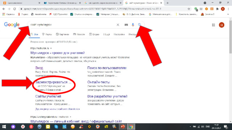The width and height of the screenshot is (232, 130).
Task: Click the Google logo
Action: [x=12, y=25]
